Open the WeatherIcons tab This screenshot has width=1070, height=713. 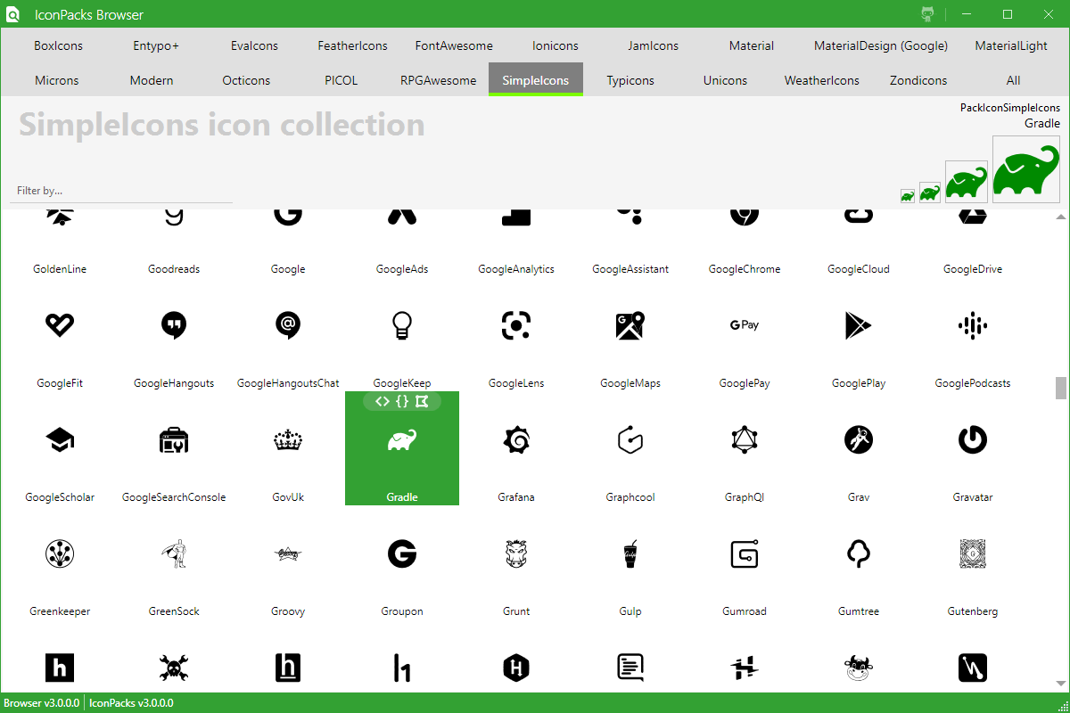tap(822, 80)
